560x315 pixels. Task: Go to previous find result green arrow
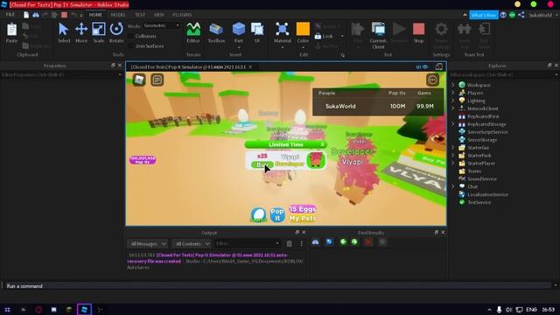[343, 241]
